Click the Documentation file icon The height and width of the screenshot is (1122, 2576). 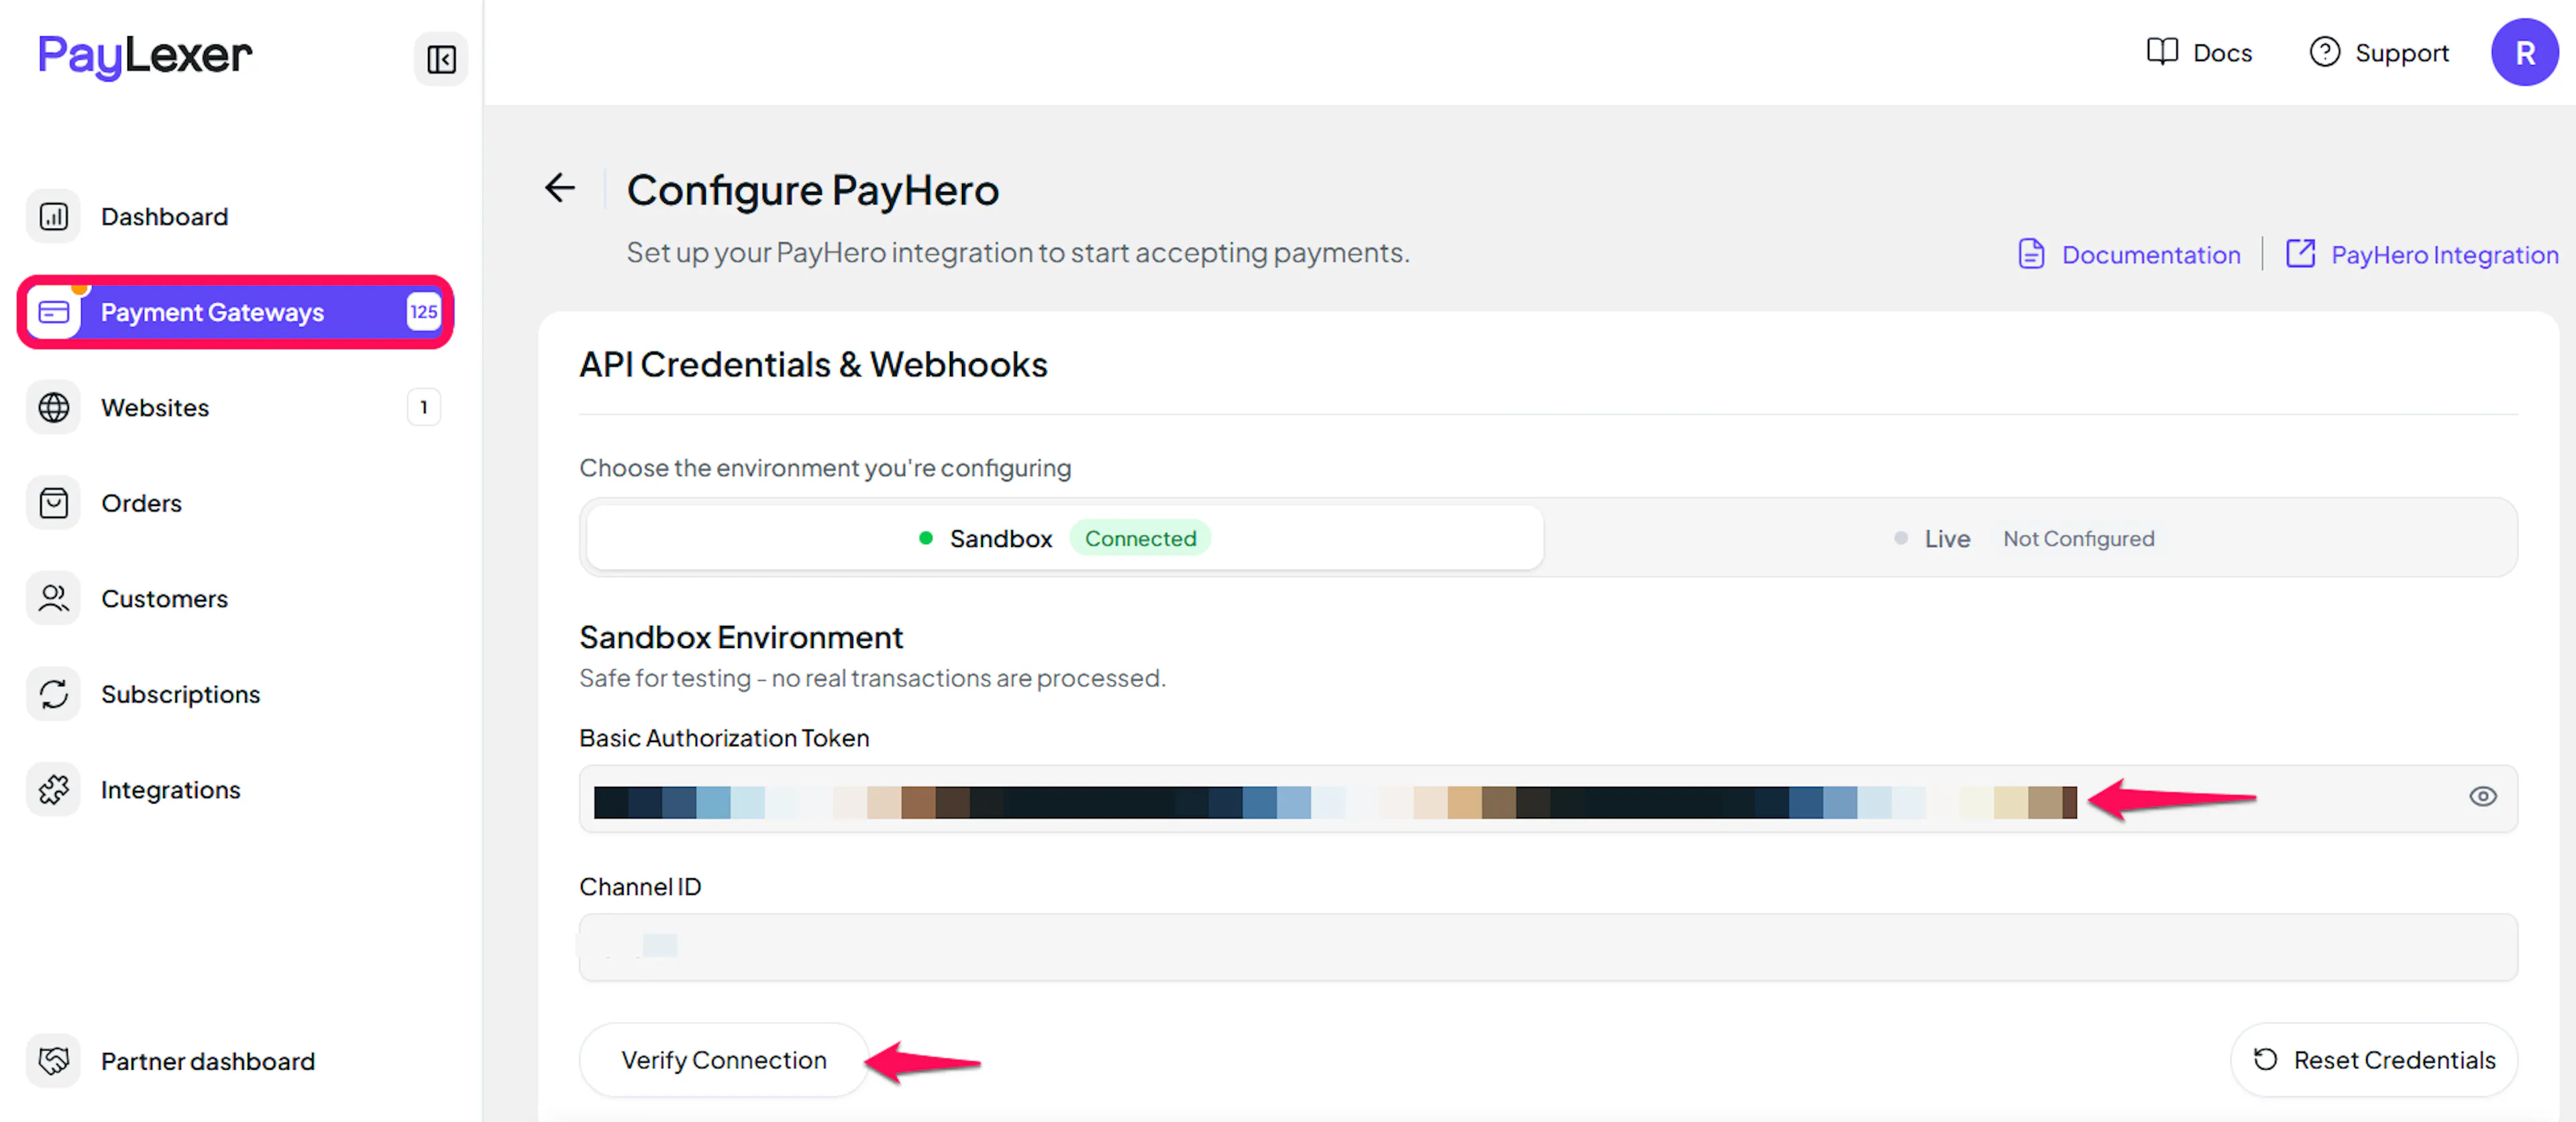2031,254
